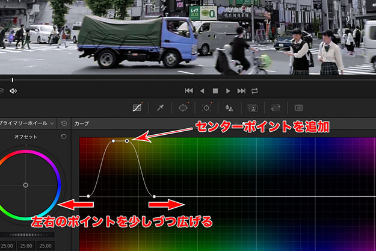Toggle loop playback in the transport
The height and width of the screenshot is (251, 376).
click(255, 91)
